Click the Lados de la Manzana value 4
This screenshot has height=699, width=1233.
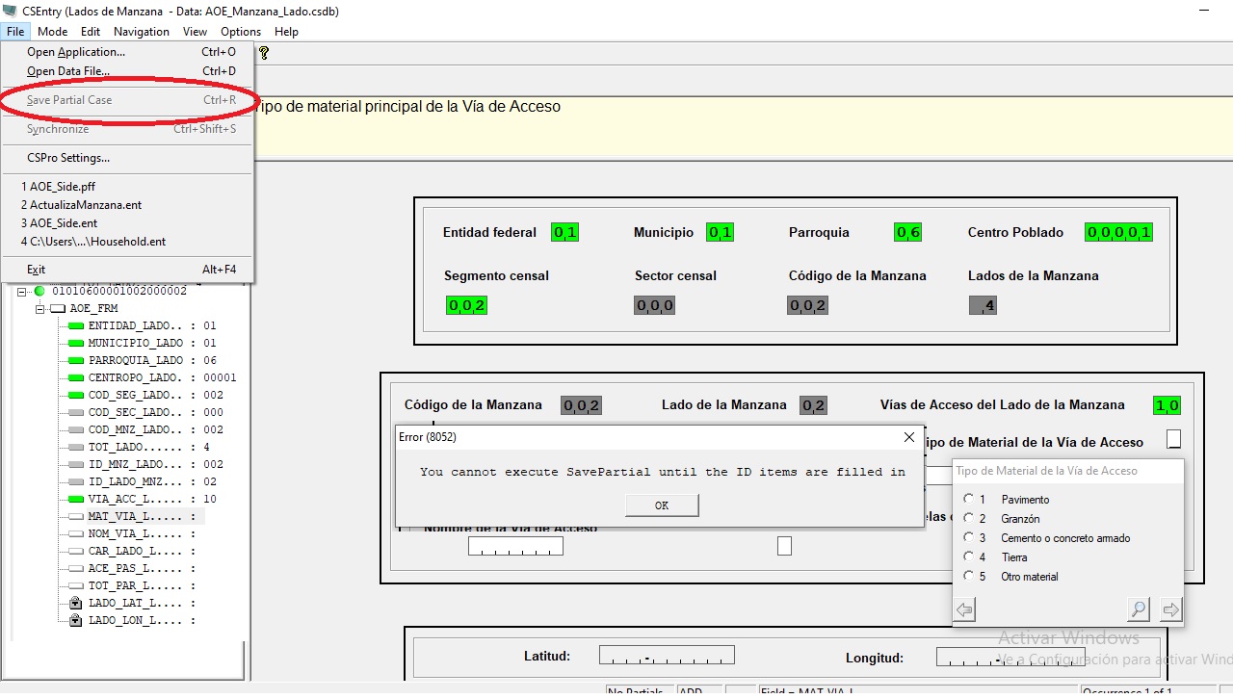[x=983, y=305]
